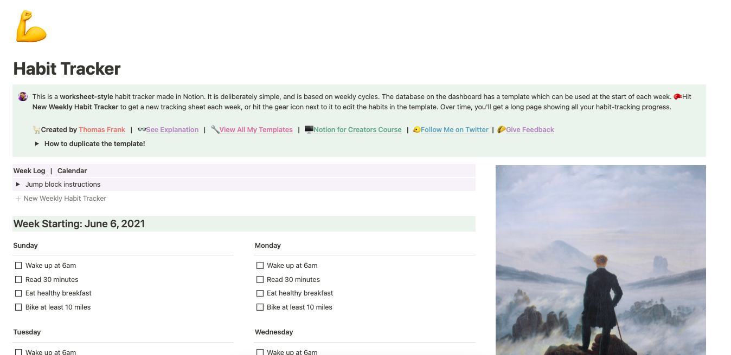The width and height of the screenshot is (731, 355).
Task: Click the computer emoji before Notion for Creators Course
Action: [x=309, y=130]
